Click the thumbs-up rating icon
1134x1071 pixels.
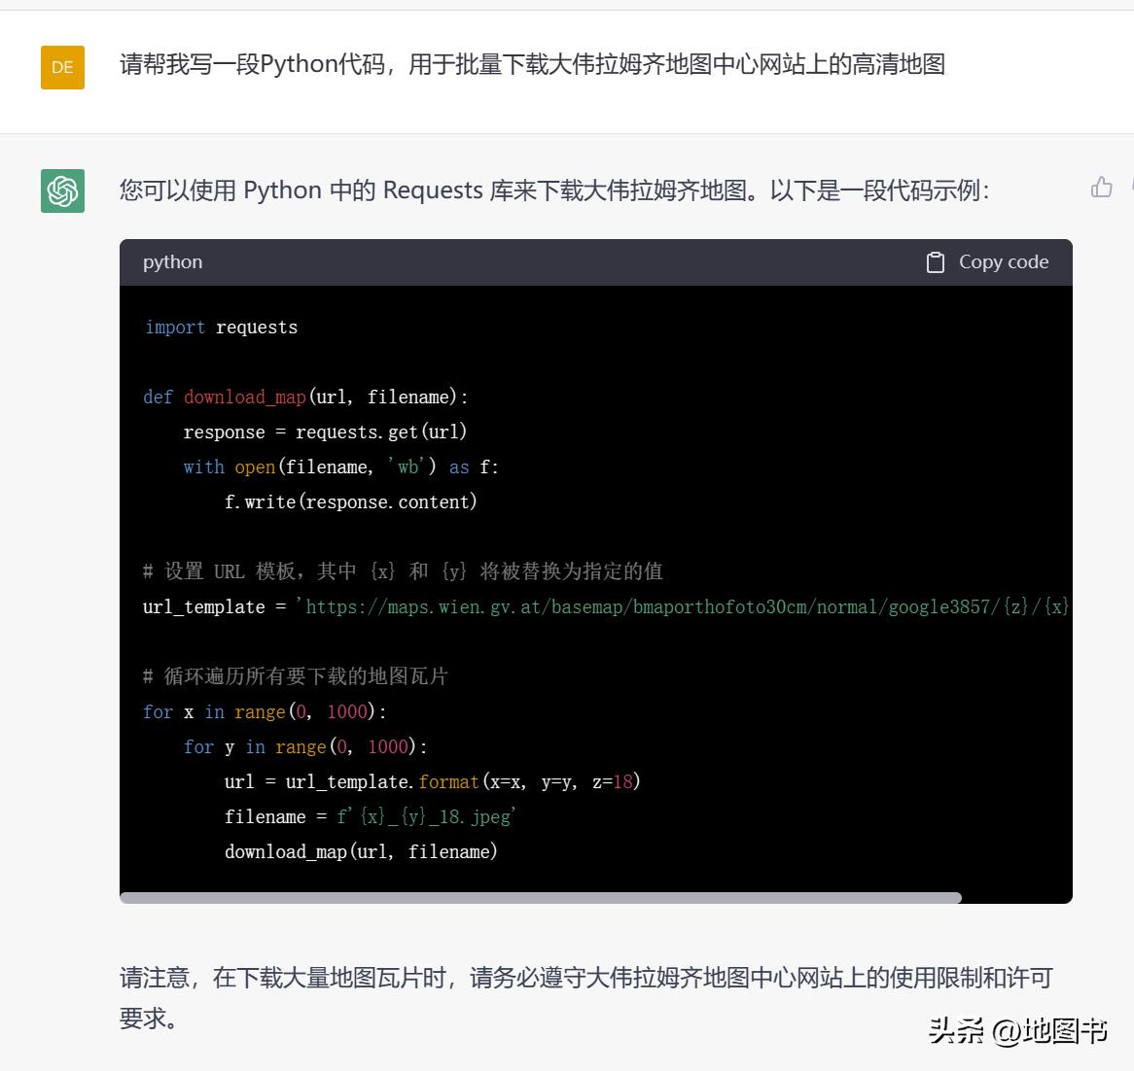click(x=1101, y=187)
